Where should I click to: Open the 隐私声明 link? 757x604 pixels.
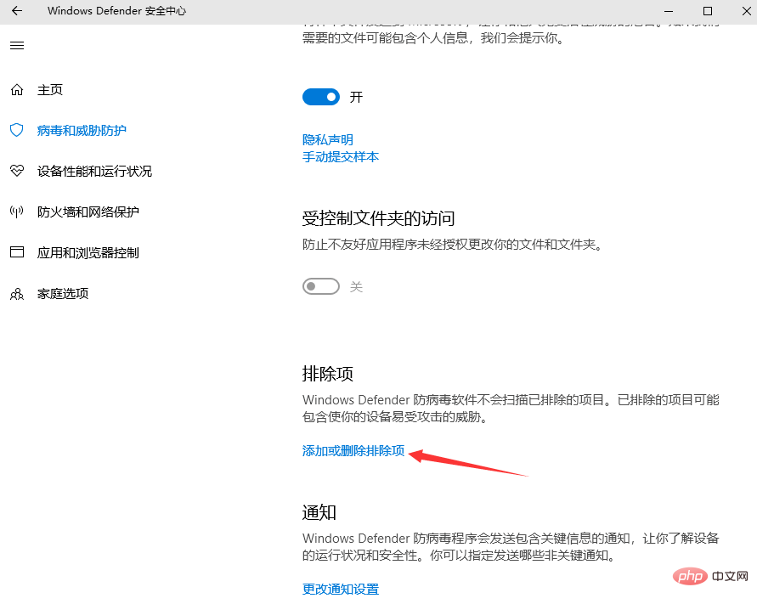click(x=328, y=139)
